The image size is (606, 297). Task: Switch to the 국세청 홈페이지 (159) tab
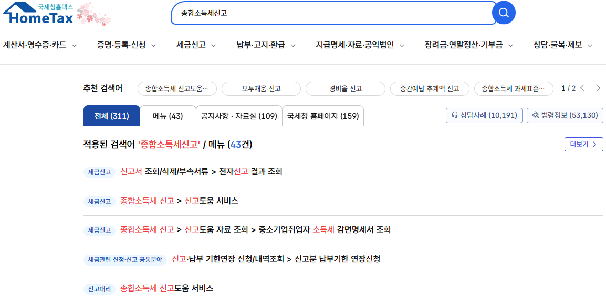(323, 116)
